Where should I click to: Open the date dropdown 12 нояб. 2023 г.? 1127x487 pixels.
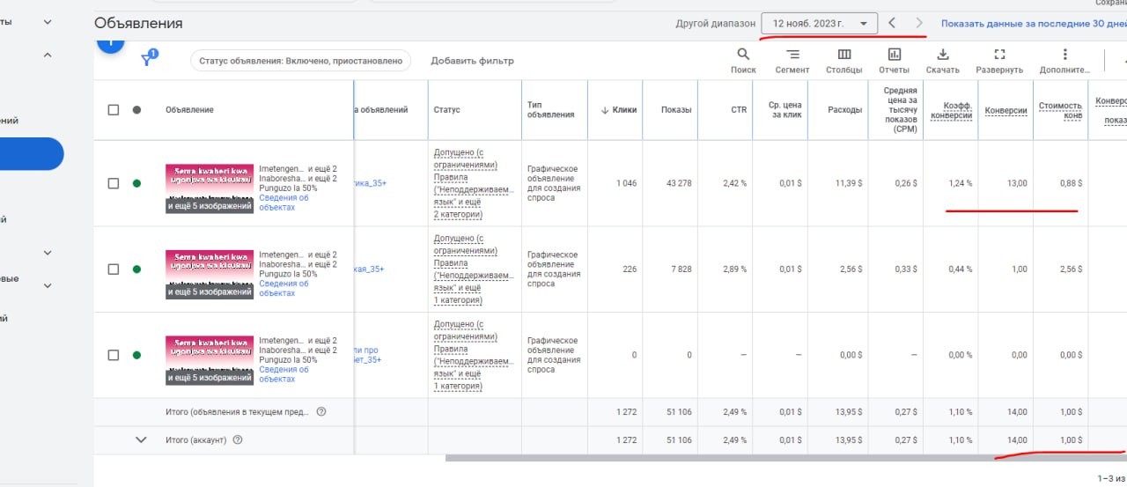click(819, 24)
